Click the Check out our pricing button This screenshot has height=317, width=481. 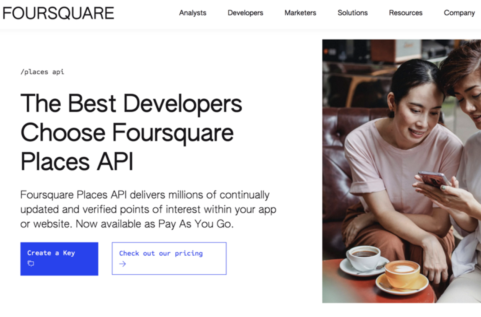click(169, 258)
